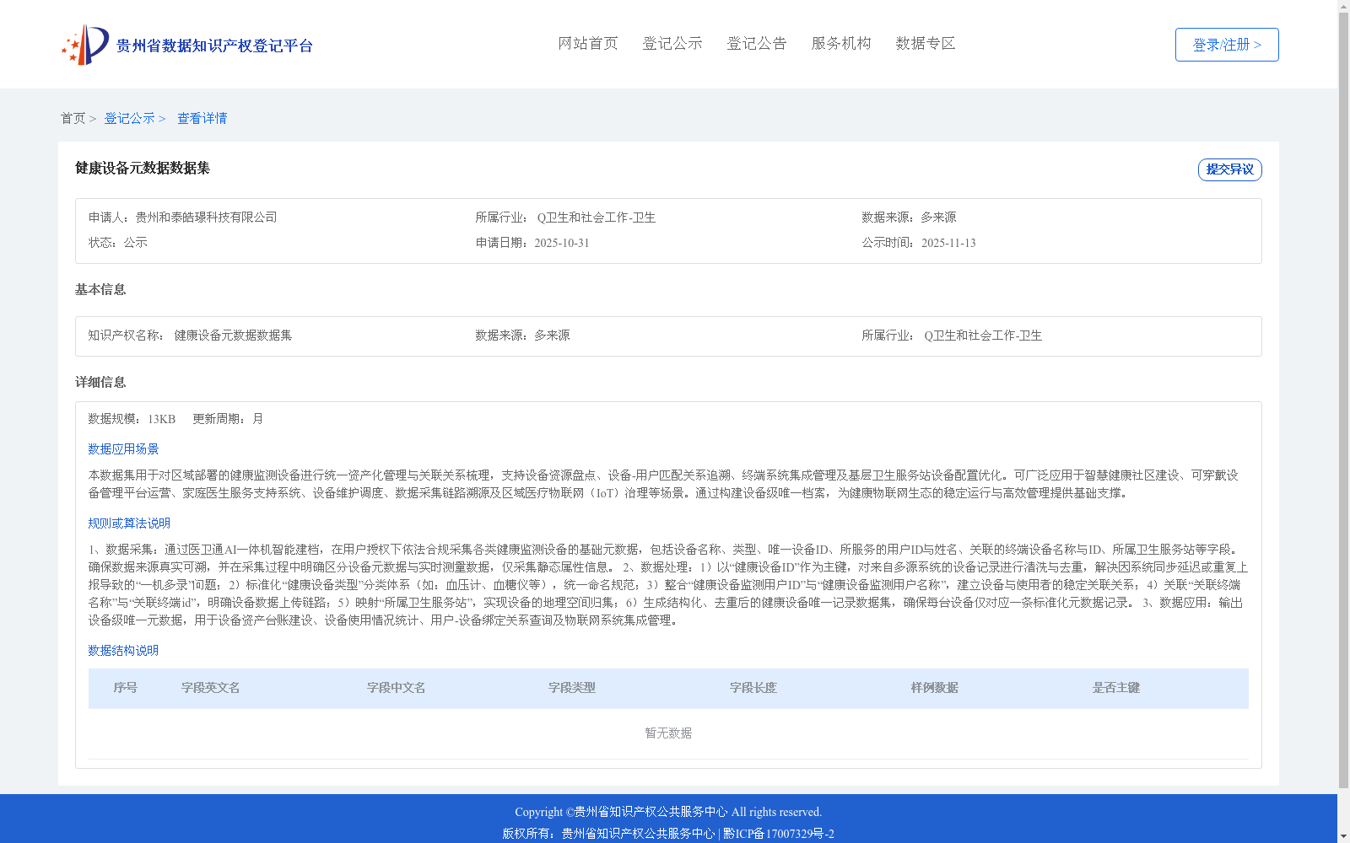Viewport: 1350px width, 843px height.
Task: Click 申请日期 value 2025-10-31
Action: [562, 243]
